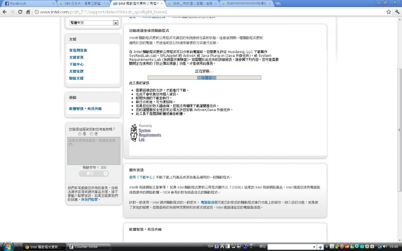The width and height of the screenshot is (402, 251).
Task: Click the arrow icon on the feedback submit button
Action: pyautogui.click(x=106, y=174)
